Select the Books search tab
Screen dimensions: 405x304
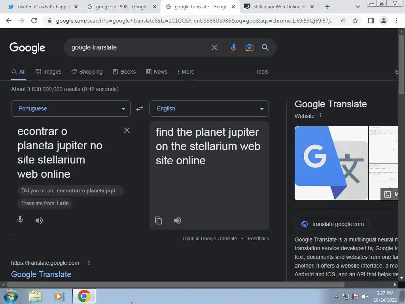tap(125, 72)
